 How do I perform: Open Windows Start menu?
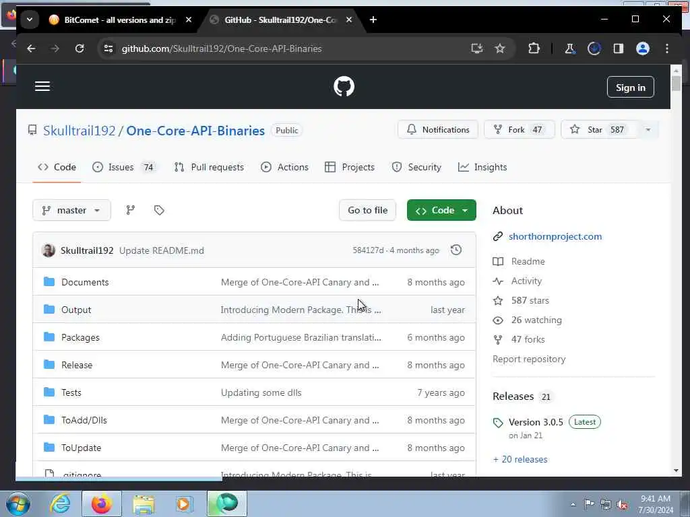18,504
